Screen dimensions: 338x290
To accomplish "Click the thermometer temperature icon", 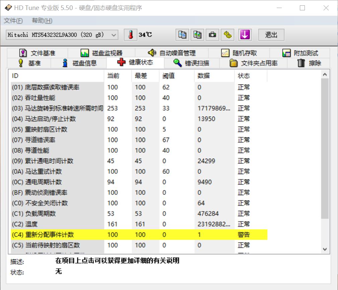I will click(131, 35).
